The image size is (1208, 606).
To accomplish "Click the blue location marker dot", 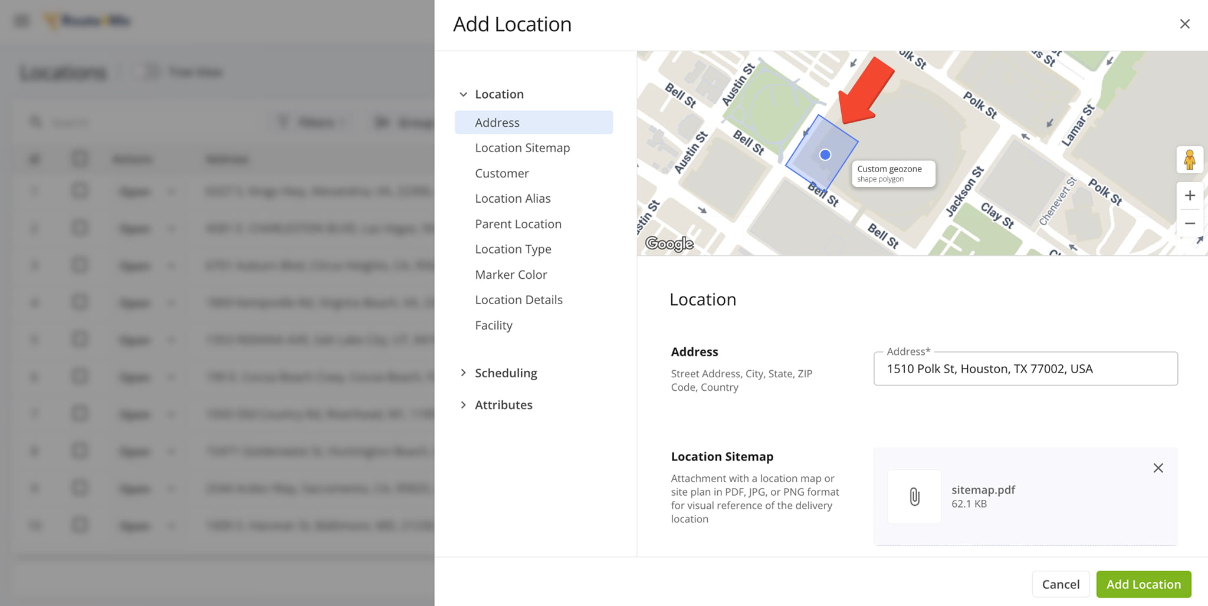I will point(825,155).
